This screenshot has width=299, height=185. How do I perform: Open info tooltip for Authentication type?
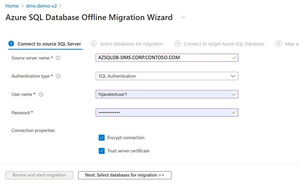[x=58, y=76]
